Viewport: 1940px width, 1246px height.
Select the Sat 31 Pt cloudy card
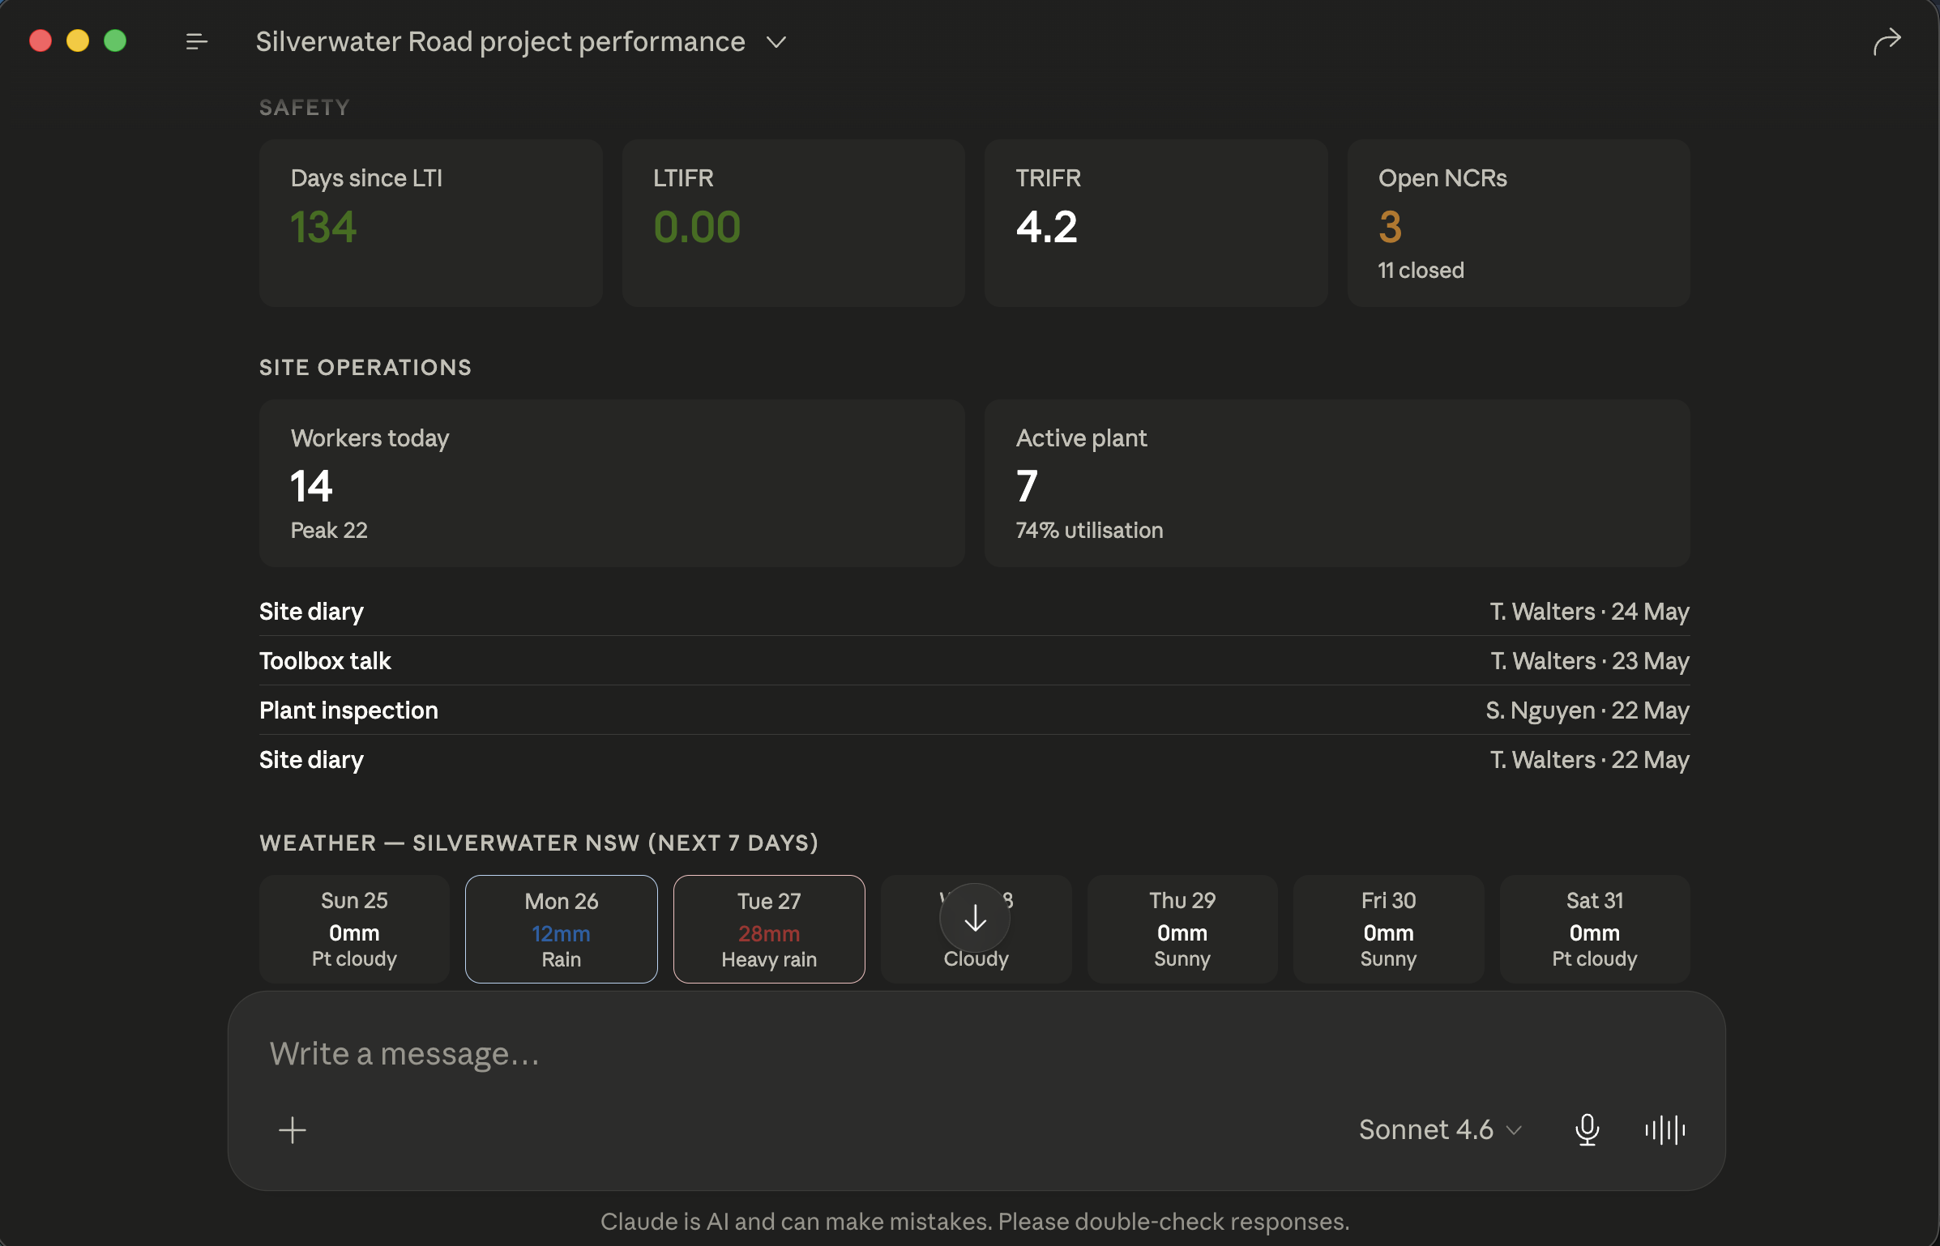coord(1595,929)
